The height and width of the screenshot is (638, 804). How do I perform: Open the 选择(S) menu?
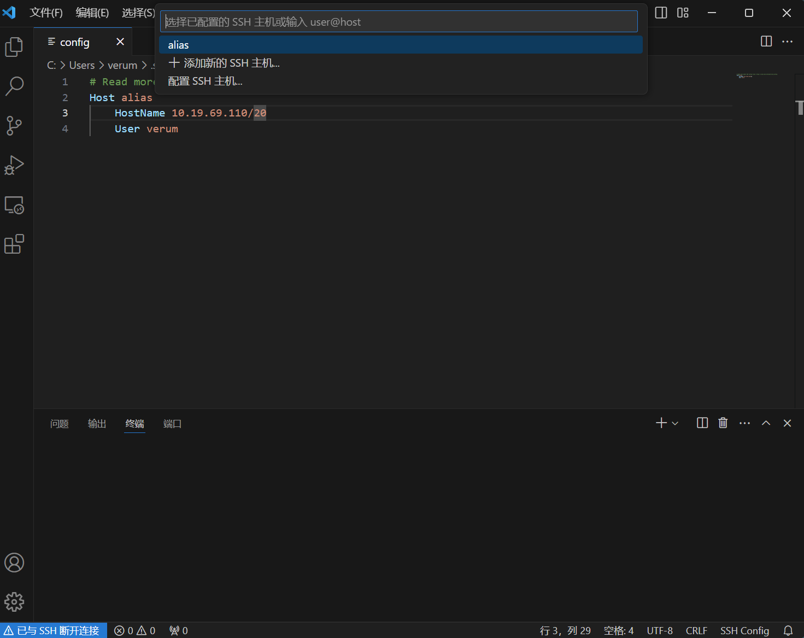(x=138, y=13)
